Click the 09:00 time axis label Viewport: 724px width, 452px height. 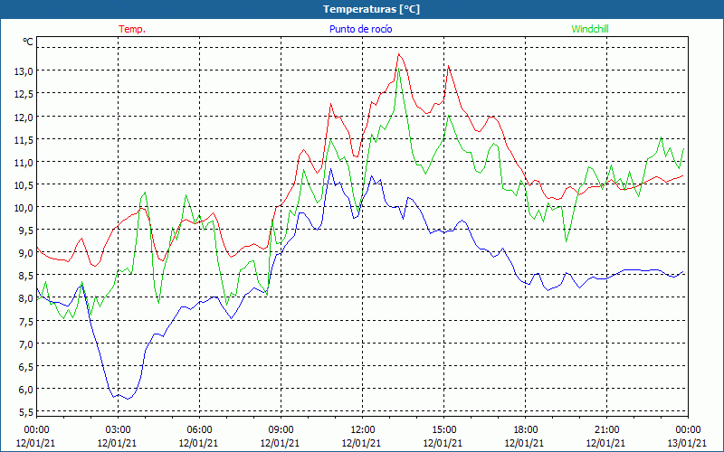tap(281, 430)
